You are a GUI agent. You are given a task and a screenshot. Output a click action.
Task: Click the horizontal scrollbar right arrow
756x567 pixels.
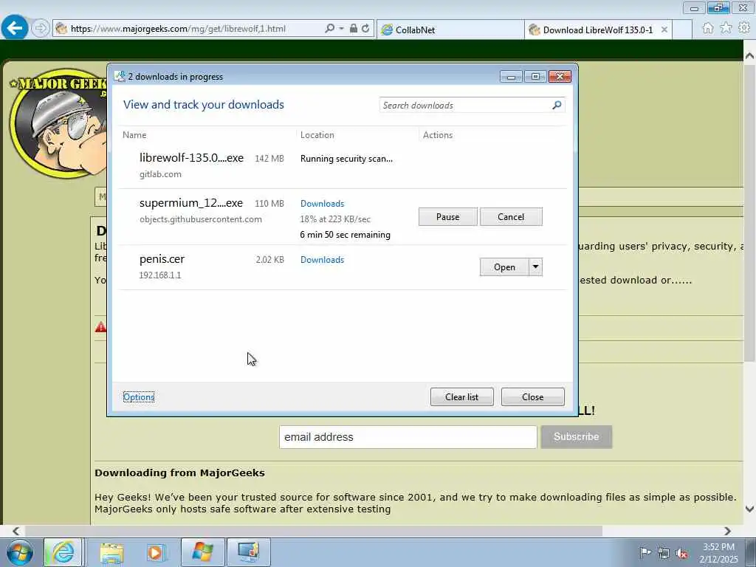pyautogui.click(x=727, y=531)
